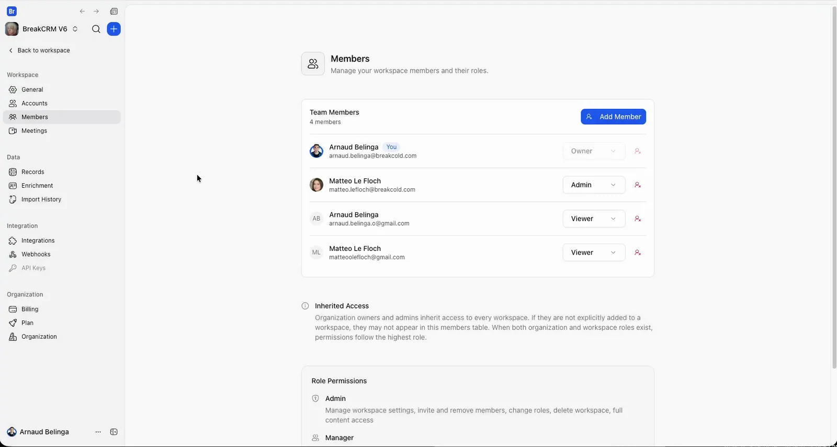Click Back to workspace link
This screenshot has height=447, width=837.
(39, 51)
